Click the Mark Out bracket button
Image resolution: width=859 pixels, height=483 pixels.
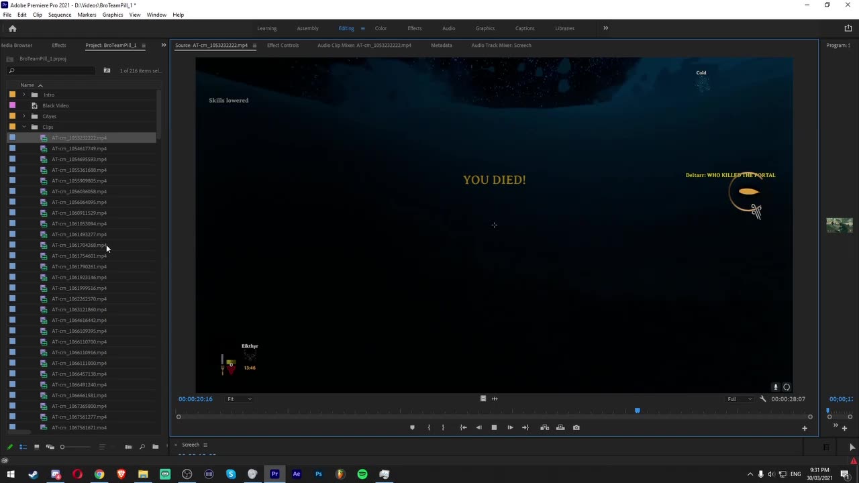pos(443,427)
